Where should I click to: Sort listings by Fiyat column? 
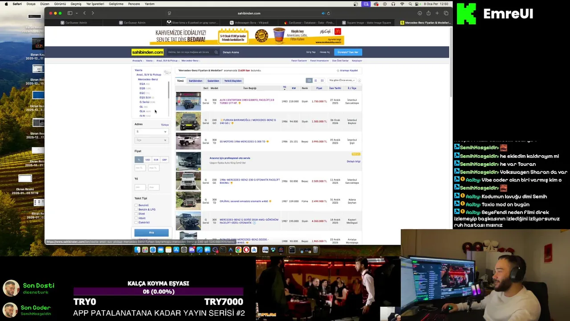319,88
